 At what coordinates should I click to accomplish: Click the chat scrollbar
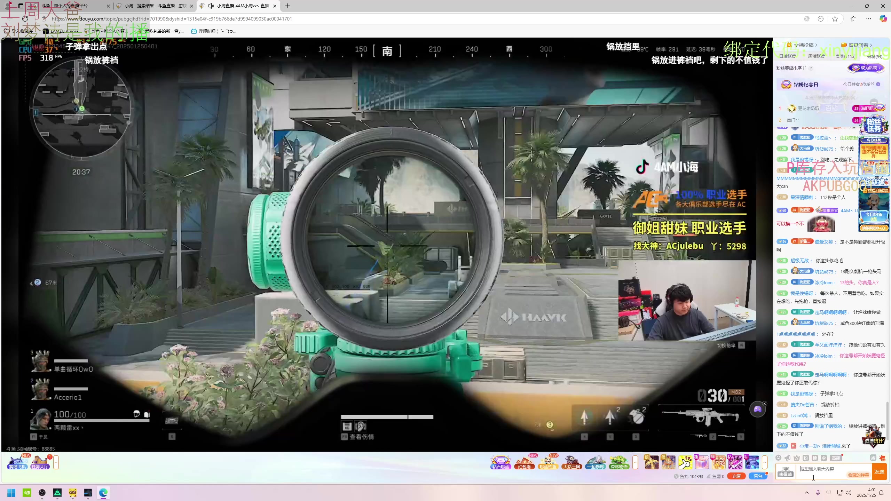[888, 421]
